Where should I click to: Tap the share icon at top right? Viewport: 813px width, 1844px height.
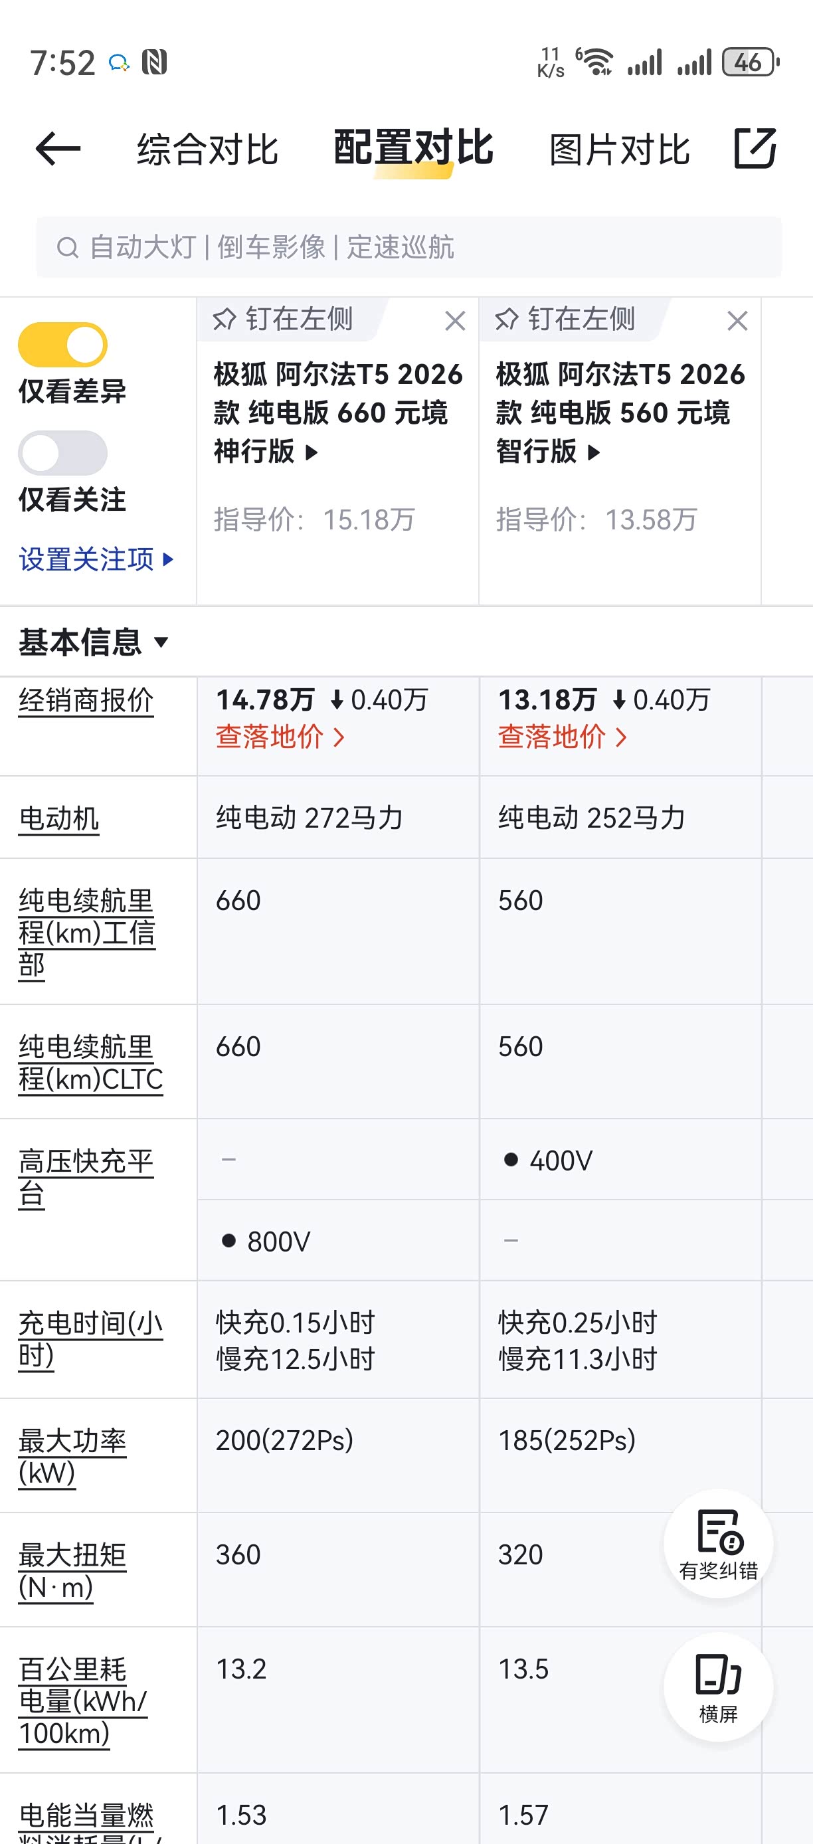tap(755, 149)
